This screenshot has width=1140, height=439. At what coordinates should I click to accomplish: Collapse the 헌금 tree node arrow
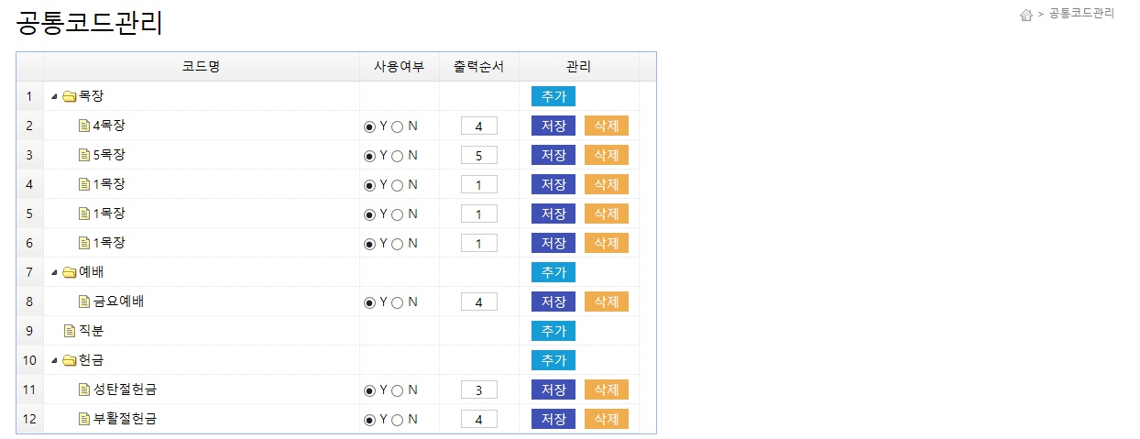pyautogui.click(x=54, y=361)
